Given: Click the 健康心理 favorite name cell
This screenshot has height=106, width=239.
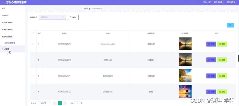Looking at the screenshot, I should coord(151,44).
